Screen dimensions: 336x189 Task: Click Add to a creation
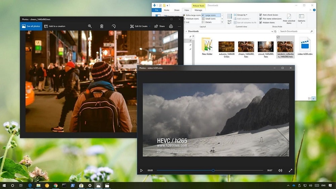click(55, 26)
